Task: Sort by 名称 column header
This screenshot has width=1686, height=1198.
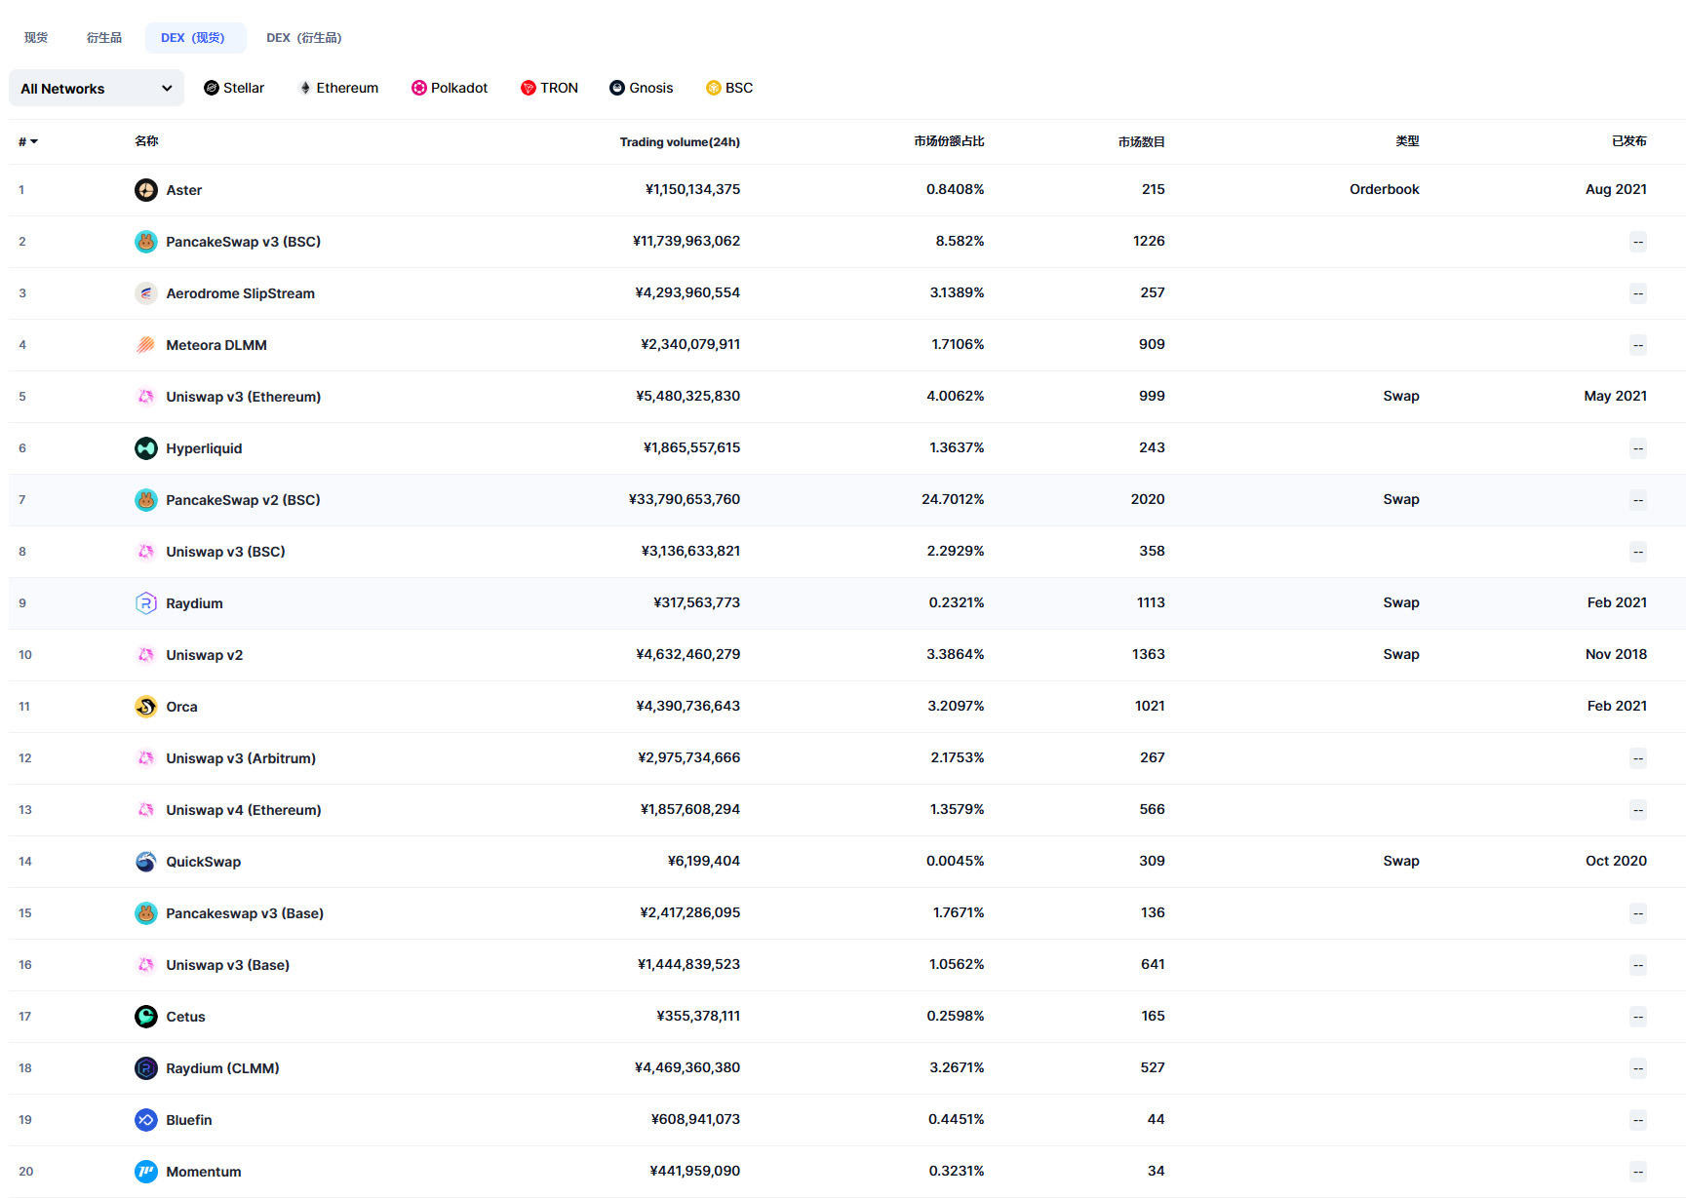Action: (146, 141)
